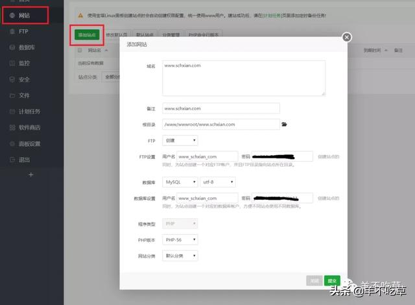Open the 面板设置 gear sidebar item
The height and width of the screenshot is (305, 415).
point(25,144)
